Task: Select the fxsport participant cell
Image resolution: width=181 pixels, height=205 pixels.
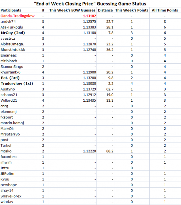Action: click(x=7, y=117)
